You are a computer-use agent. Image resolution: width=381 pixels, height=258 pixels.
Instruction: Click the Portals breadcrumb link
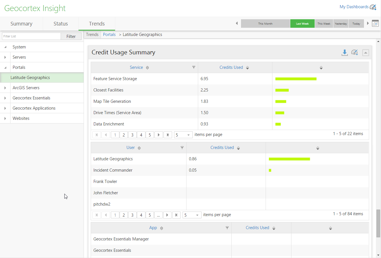tap(109, 35)
